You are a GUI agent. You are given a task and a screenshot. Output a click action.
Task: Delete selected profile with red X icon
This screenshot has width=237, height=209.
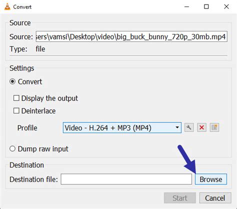[x=201, y=127]
